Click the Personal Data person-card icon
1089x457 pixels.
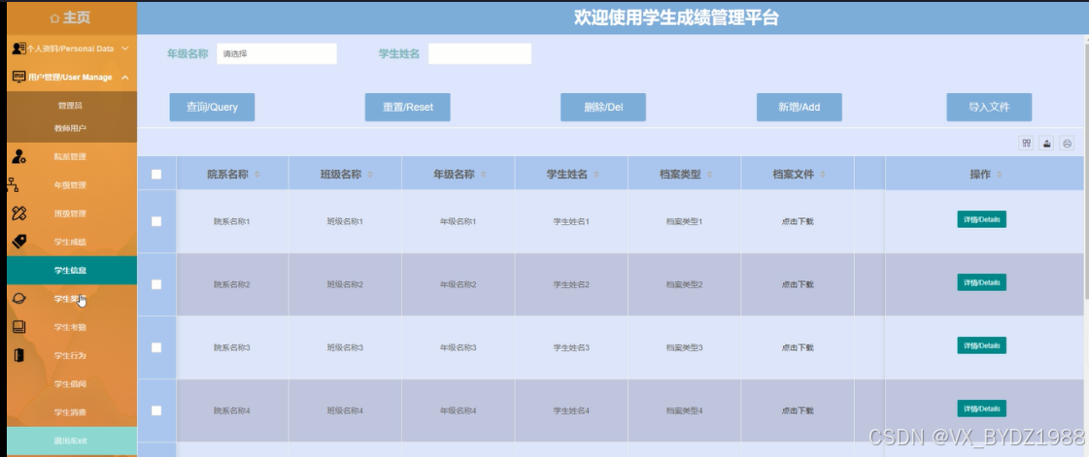(18, 49)
